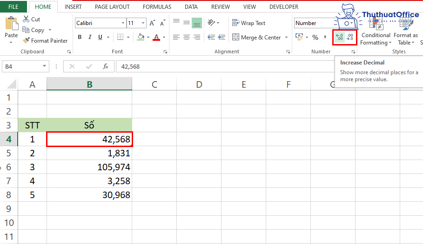Switch to the VIEW tab
The width and height of the screenshot is (423, 244).
pyautogui.click(x=249, y=7)
